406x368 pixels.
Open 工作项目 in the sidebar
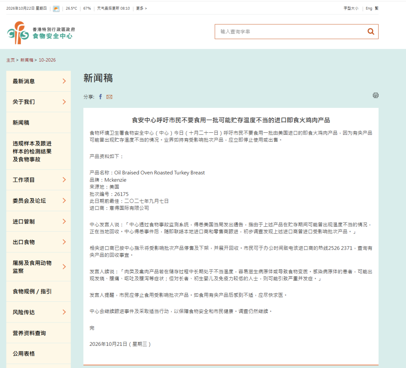(24, 180)
